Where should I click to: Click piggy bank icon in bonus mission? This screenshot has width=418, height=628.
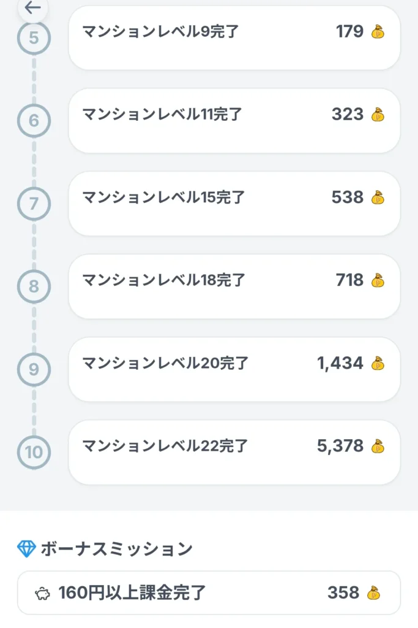(43, 593)
